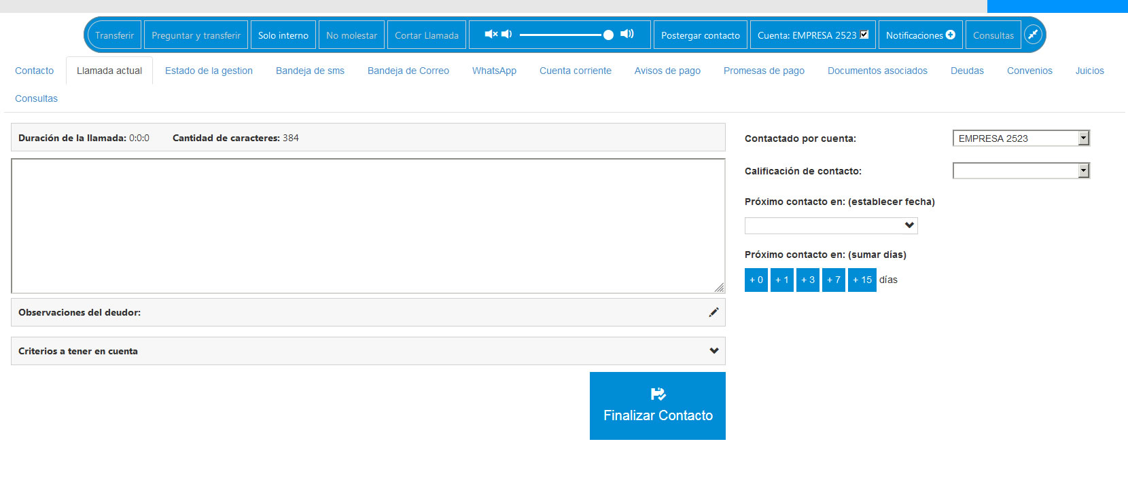This screenshot has width=1128, height=486.
Task: Add 3 days to next contact
Action: pos(808,280)
